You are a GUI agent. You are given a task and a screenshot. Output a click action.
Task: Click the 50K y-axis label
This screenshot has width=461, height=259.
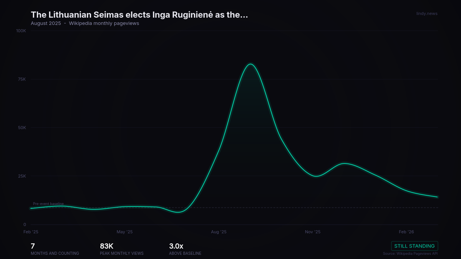[x=22, y=127]
